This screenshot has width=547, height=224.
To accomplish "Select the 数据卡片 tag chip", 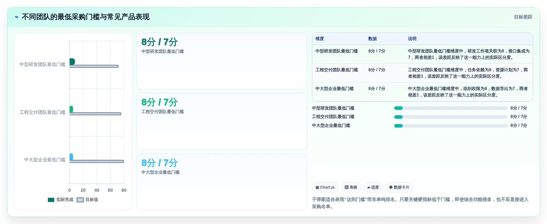I will tap(399, 187).
